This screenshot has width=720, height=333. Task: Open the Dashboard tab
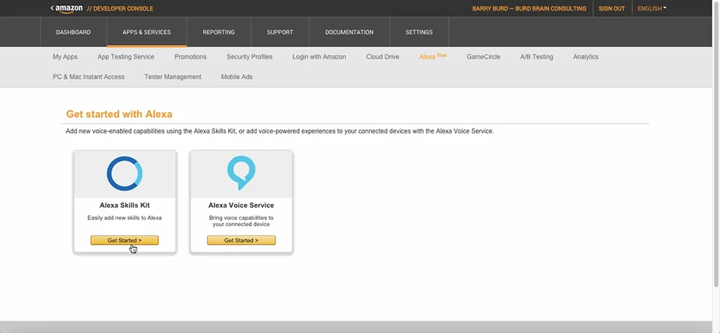[73, 32]
